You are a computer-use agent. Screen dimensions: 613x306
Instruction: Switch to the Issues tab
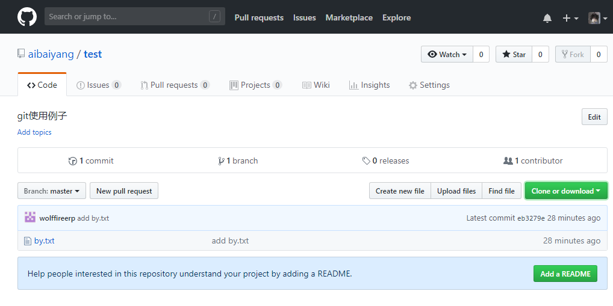[98, 85]
